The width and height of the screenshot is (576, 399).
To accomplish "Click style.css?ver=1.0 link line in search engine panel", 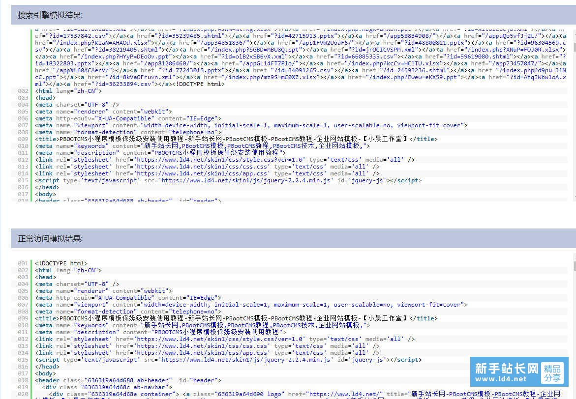I will click(x=225, y=160).
